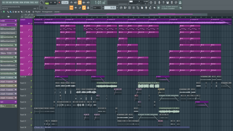The image size is (233, 131).
Task: Open the chat bubble support icon
Action: tap(176, 3)
